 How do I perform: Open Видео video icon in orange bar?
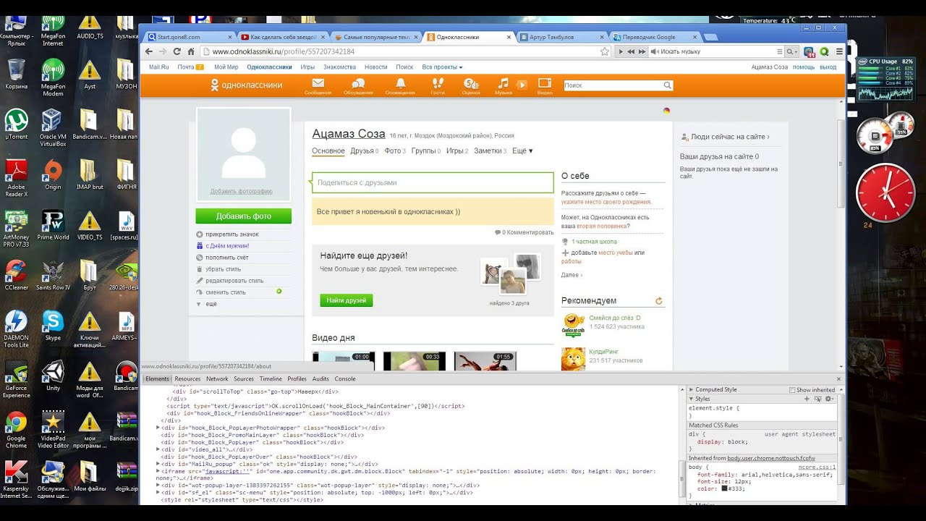click(545, 85)
